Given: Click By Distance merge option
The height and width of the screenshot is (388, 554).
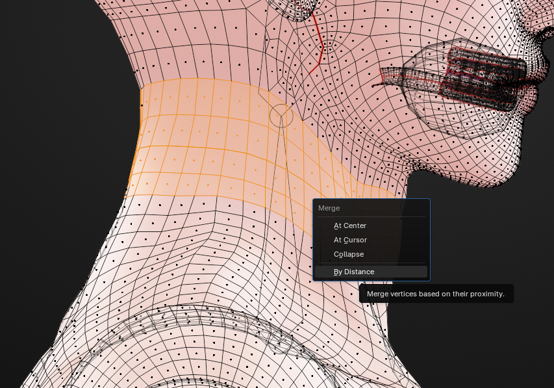Looking at the screenshot, I should pos(371,272).
